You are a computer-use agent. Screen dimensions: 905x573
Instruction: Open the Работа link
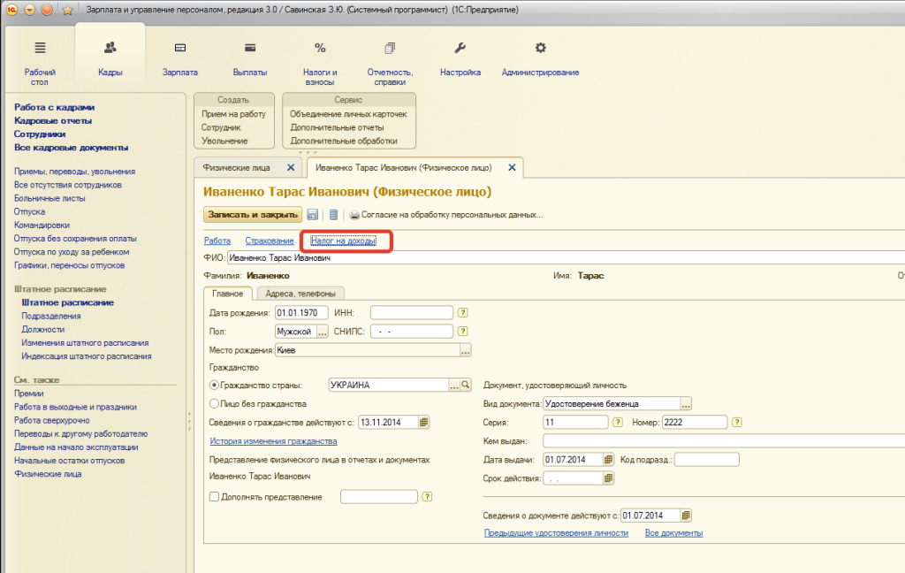[x=217, y=241]
